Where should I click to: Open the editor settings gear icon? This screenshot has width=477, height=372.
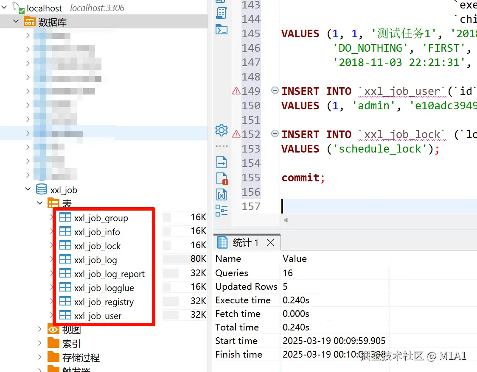[x=221, y=130]
